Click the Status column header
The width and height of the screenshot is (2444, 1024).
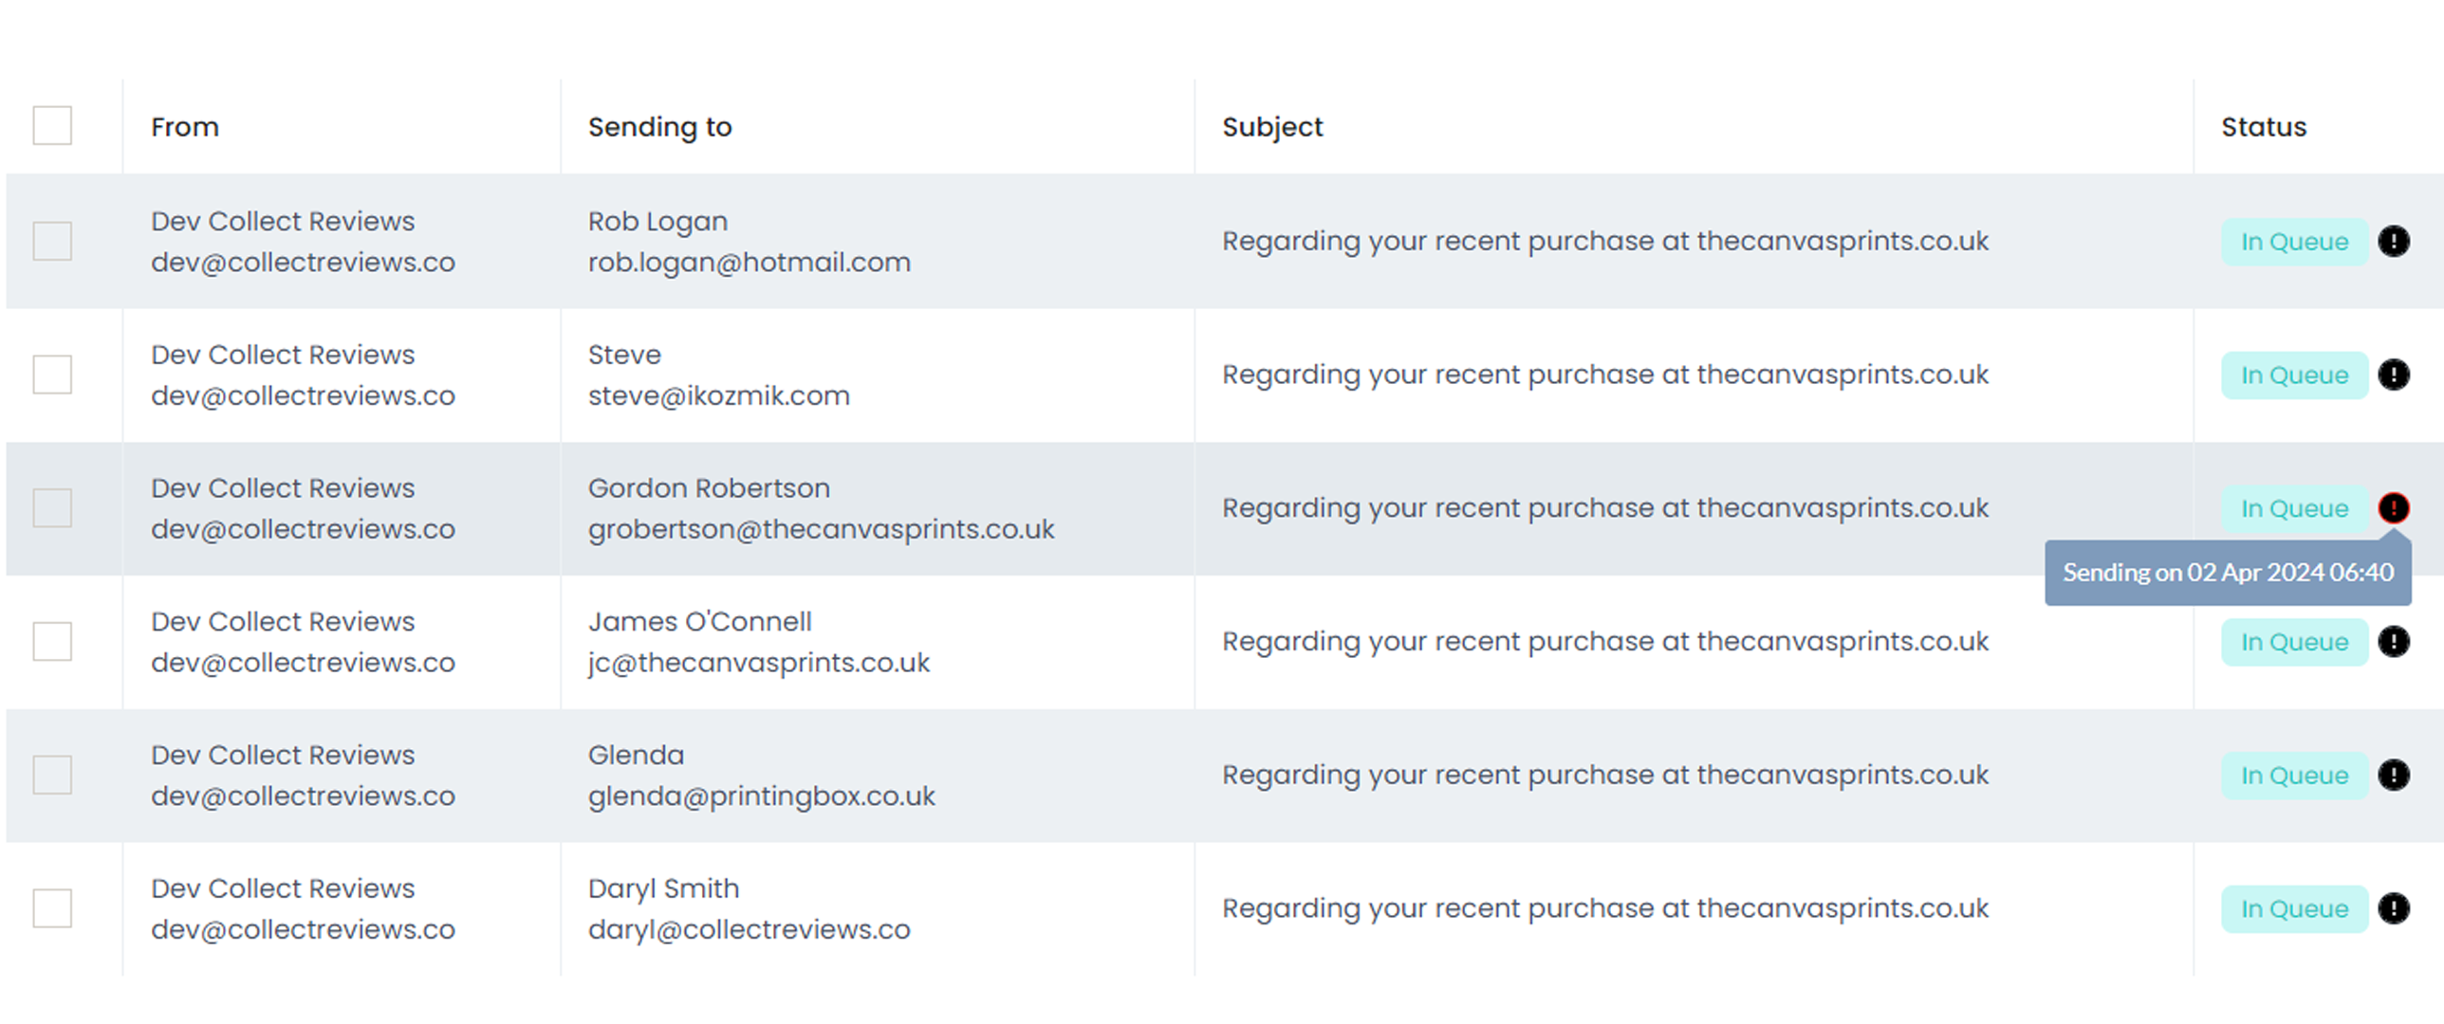pyautogui.click(x=2264, y=127)
